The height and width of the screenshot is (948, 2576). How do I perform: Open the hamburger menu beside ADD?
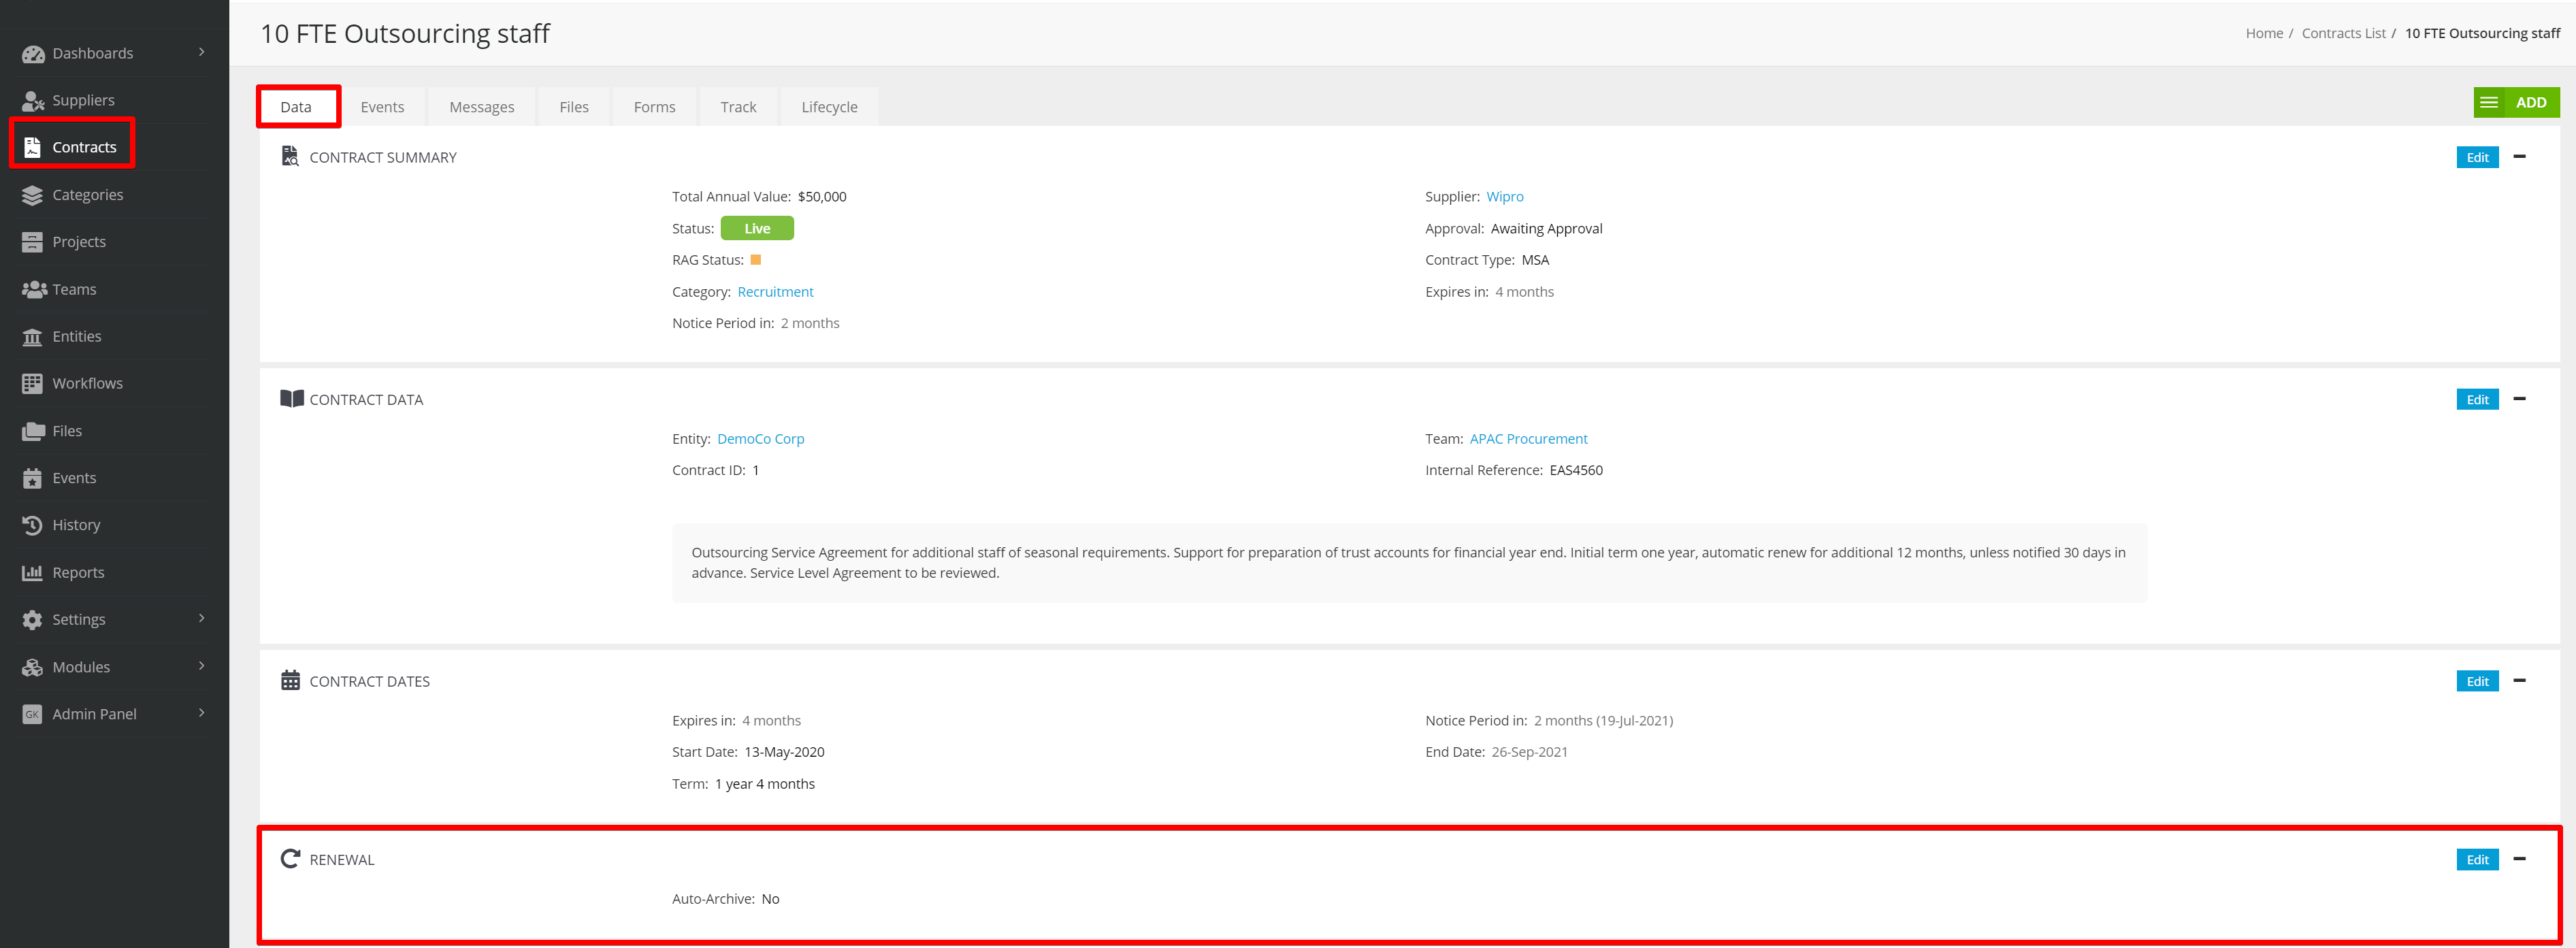[2489, 102]
